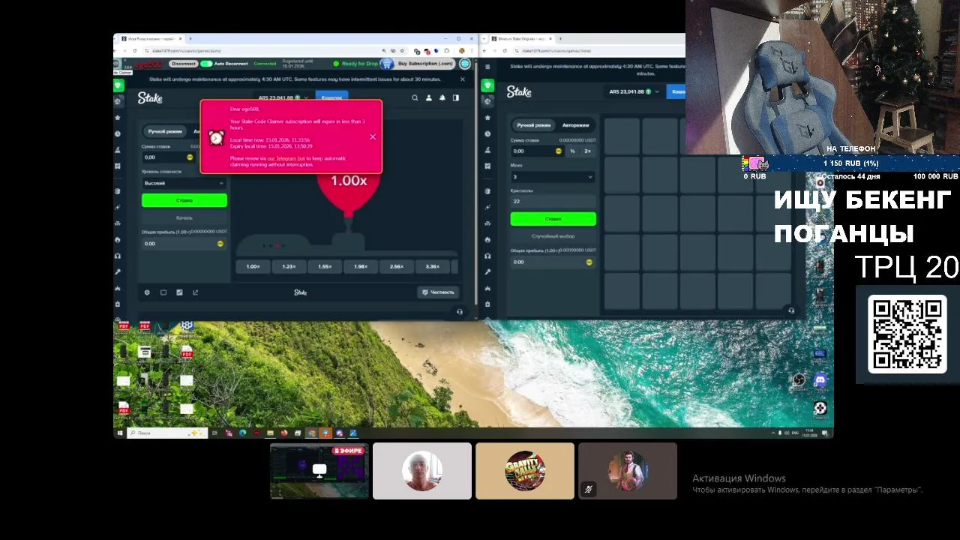Screen dimensions: 960x540
Task: Switch to Авторежим tab in Mines window
Action: 575,125
